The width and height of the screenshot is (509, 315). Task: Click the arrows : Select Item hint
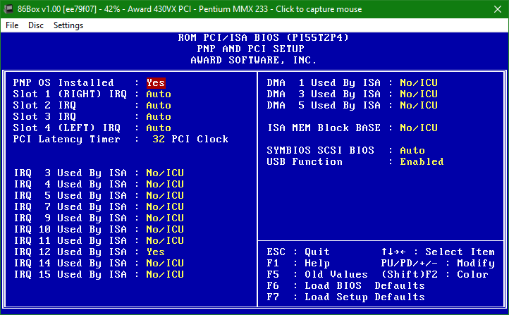(x=438, y=252)
